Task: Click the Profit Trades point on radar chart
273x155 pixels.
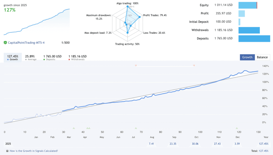Action: pyautogui.click(x=139, y=17)
